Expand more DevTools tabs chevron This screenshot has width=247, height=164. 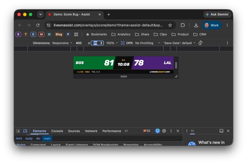pos(126,131)
